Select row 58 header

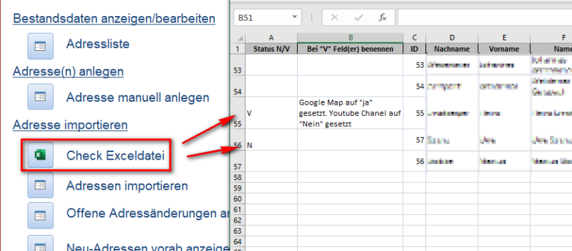[238, 178]
